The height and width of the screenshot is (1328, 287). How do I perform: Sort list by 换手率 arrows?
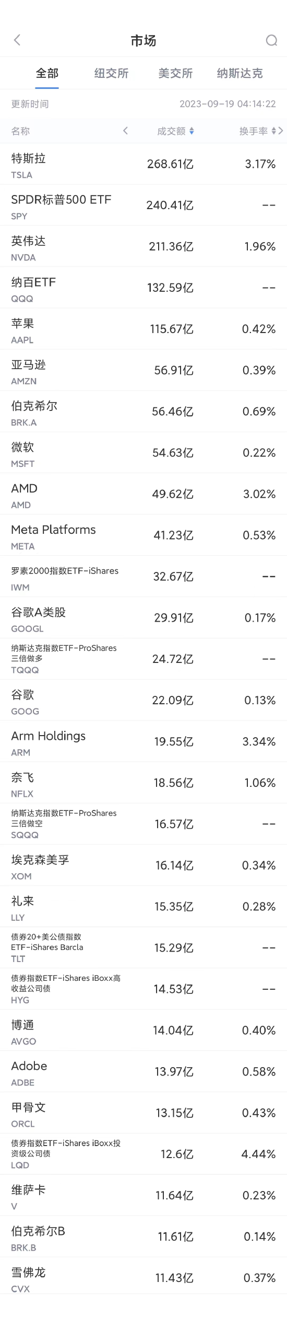274,131
